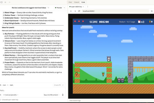Viewport: 154px width, 103px height.
Task: Toggle the sidebar panel icon
Action: [2, 2]
